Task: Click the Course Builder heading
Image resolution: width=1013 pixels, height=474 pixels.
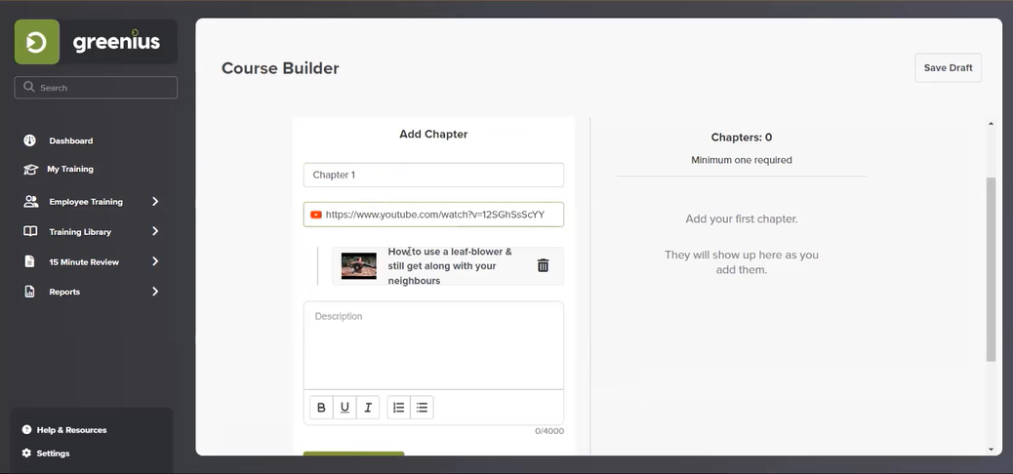Action: [280, 68]
